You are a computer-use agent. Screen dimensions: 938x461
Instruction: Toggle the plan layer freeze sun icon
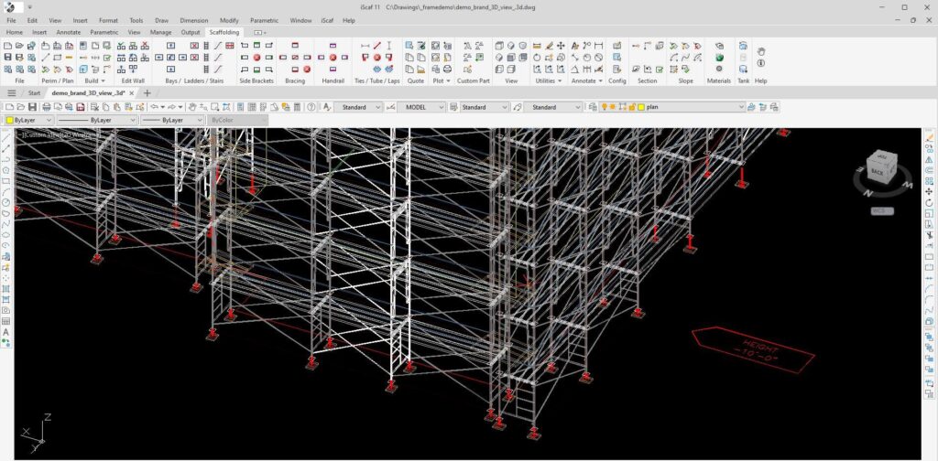pos(614,107)
